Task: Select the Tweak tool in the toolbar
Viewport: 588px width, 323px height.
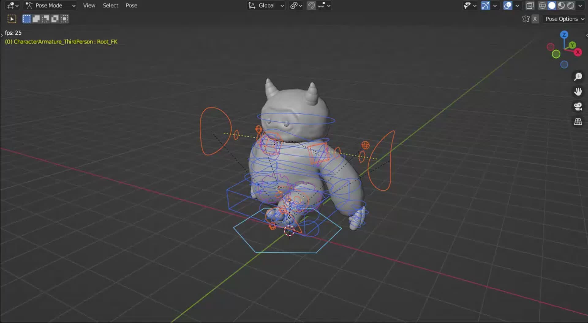Action: 12,19
